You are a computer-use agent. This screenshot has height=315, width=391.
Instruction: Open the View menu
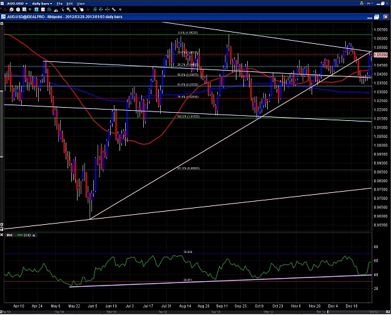click(81, 4)
